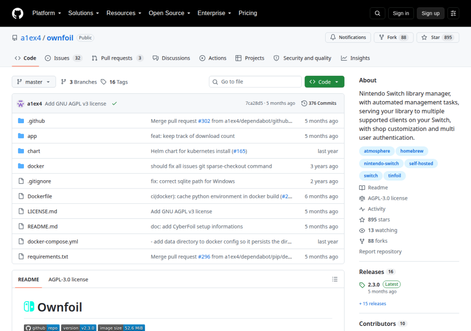Image resolution: width=471 pixels, height=331 pixels.
Task: Open the Pull requests tab
Action: 117,58
